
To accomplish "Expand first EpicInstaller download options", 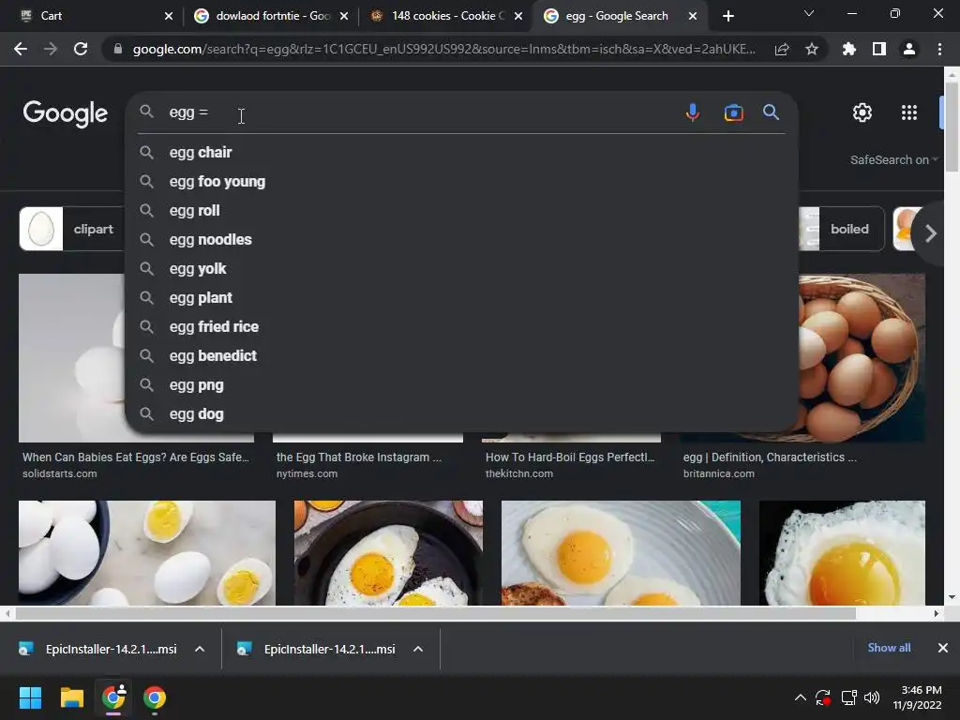I will point(200,649).
